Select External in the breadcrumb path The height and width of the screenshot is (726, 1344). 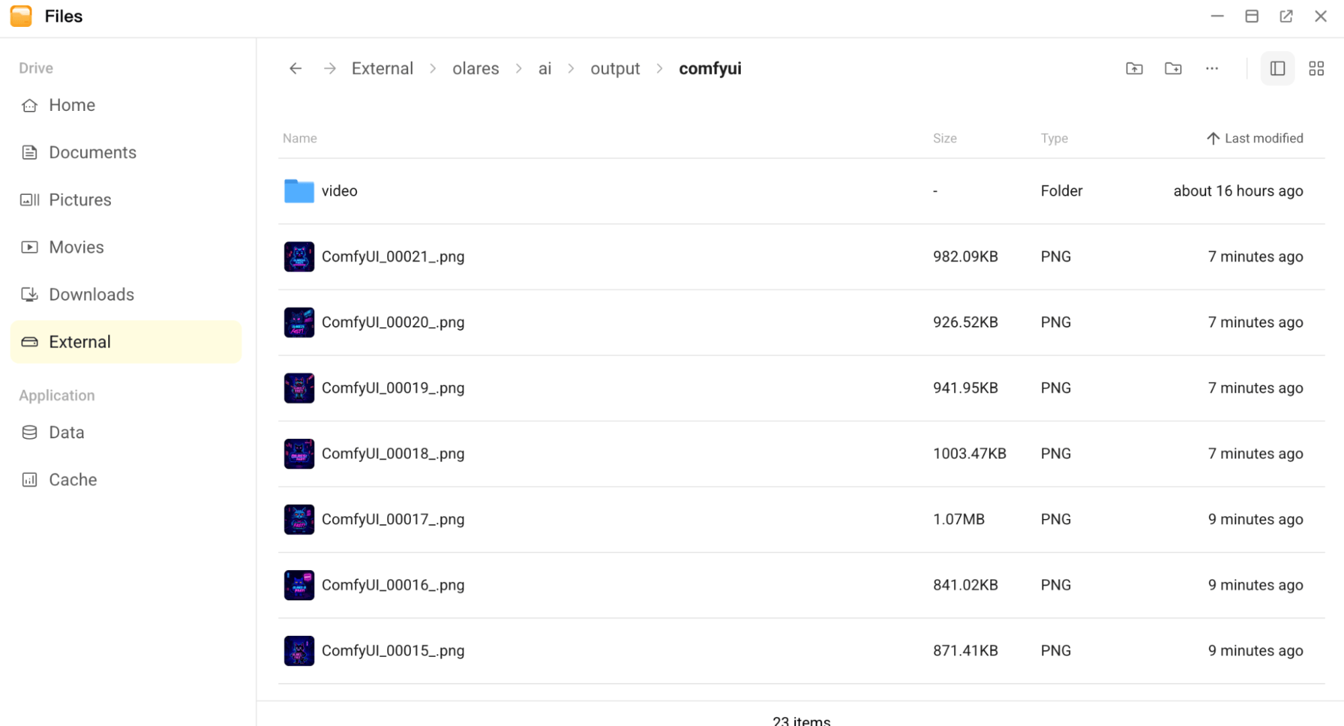[x=382, y=68]
